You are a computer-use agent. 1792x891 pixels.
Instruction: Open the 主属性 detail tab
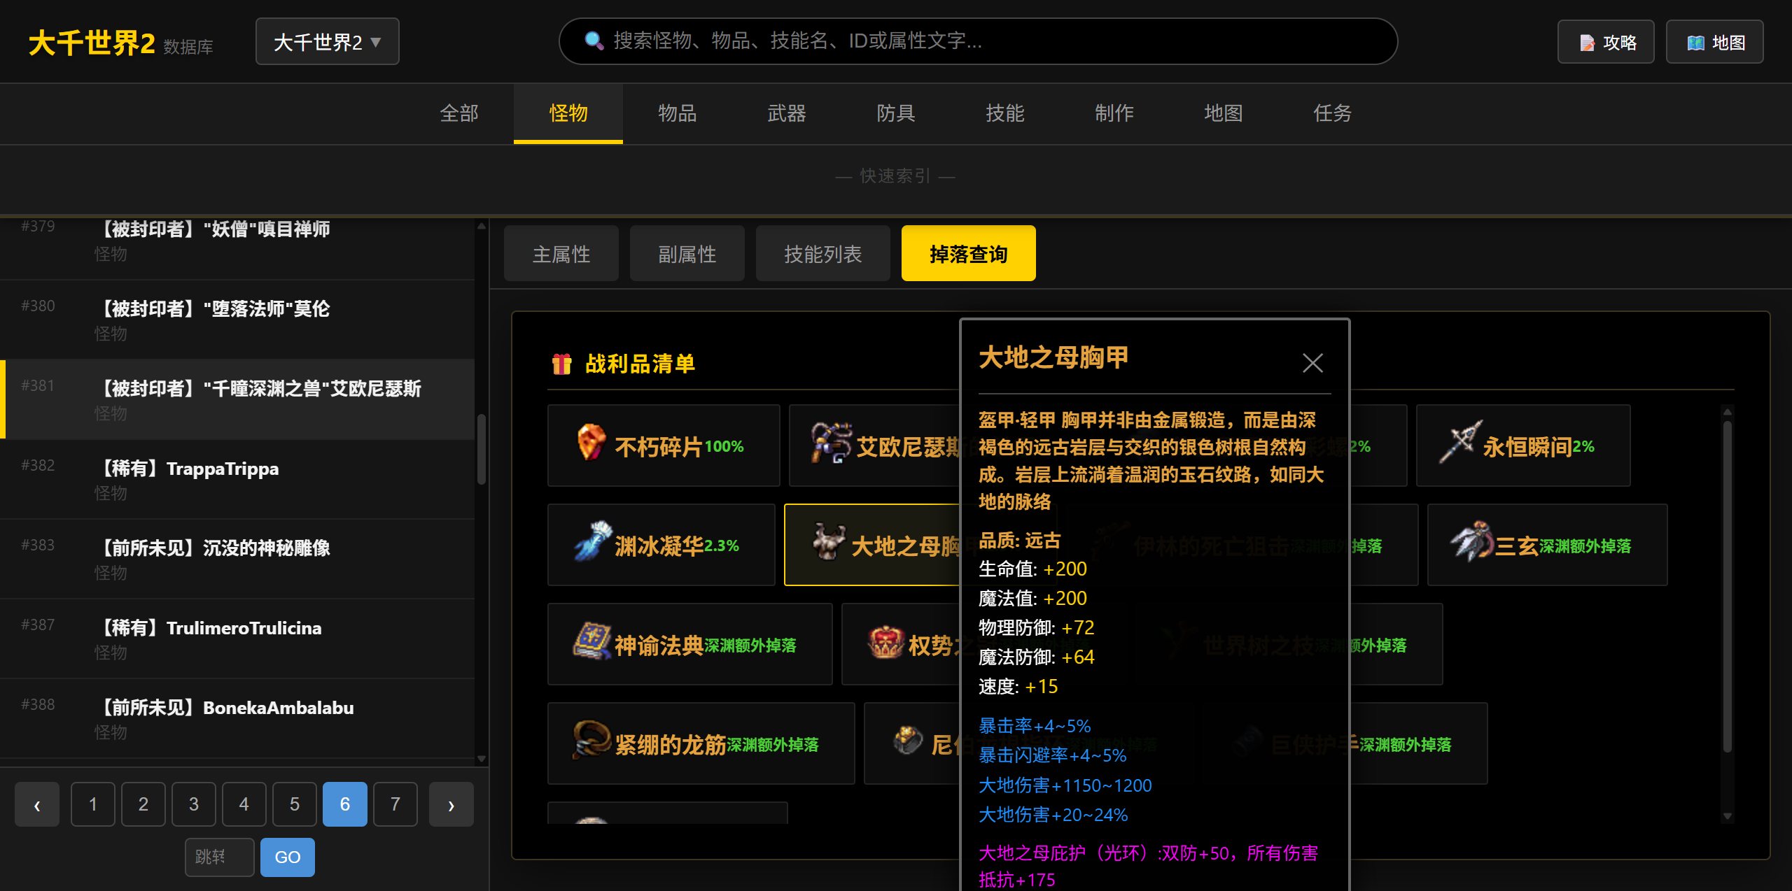coord(561,253)
